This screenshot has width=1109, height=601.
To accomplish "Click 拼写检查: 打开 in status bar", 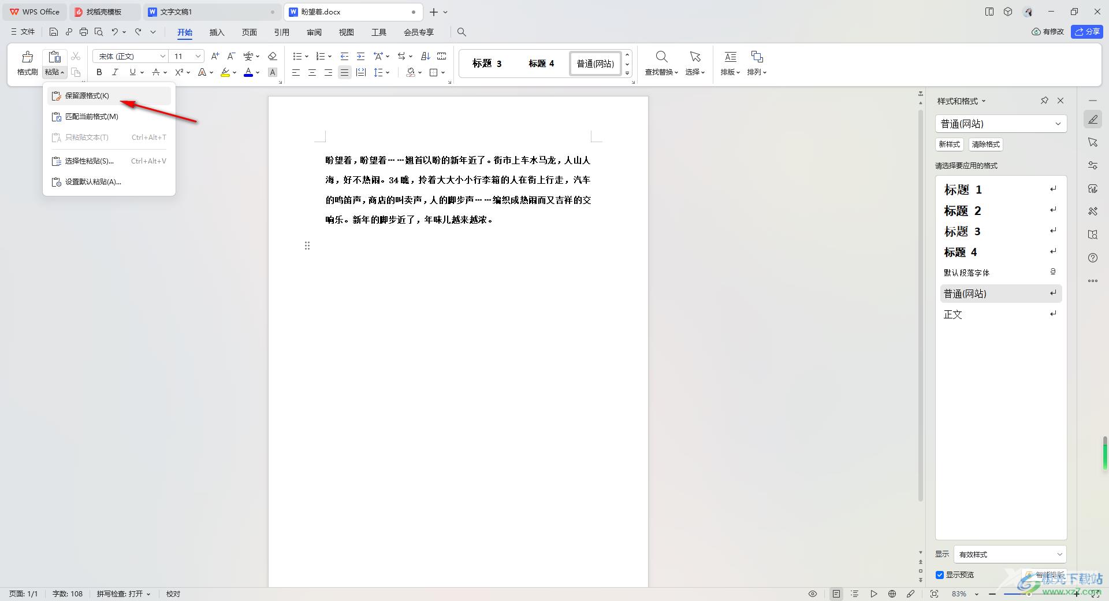I will coord(123,594).
